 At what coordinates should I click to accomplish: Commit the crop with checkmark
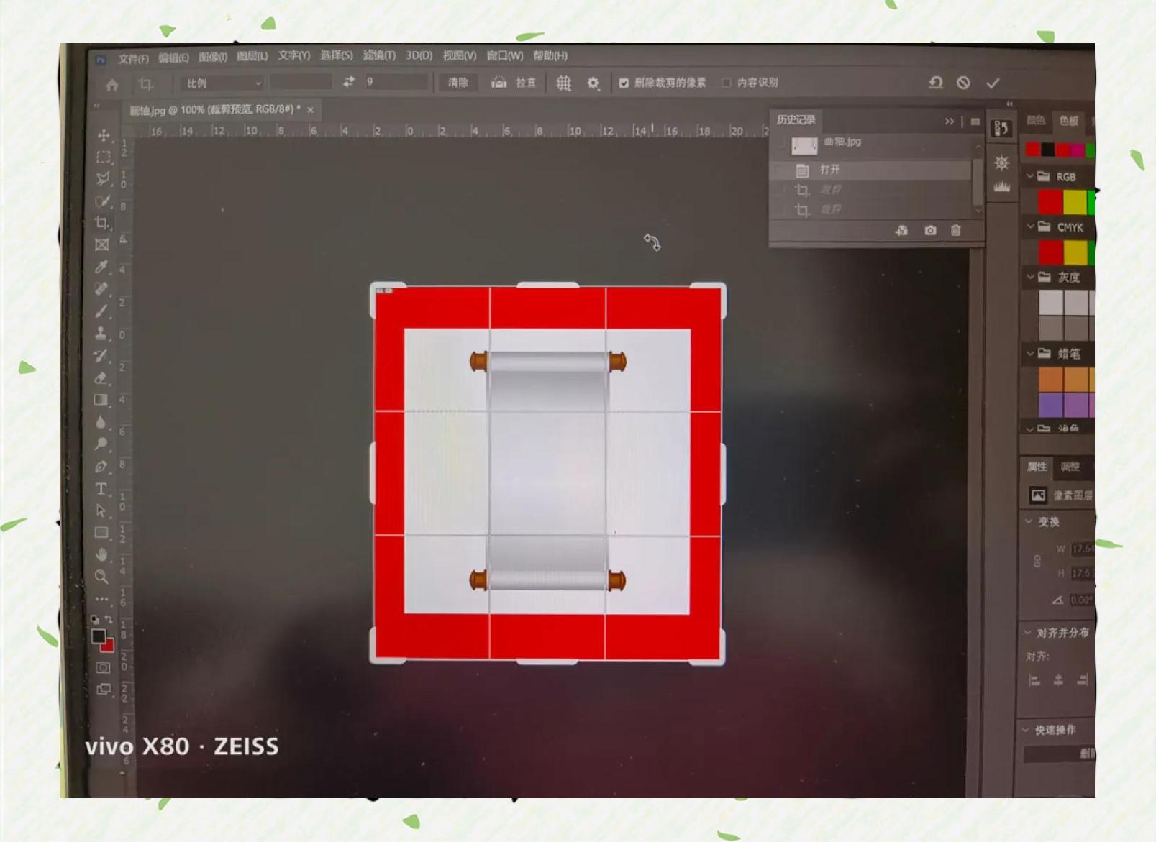[993, 83]
